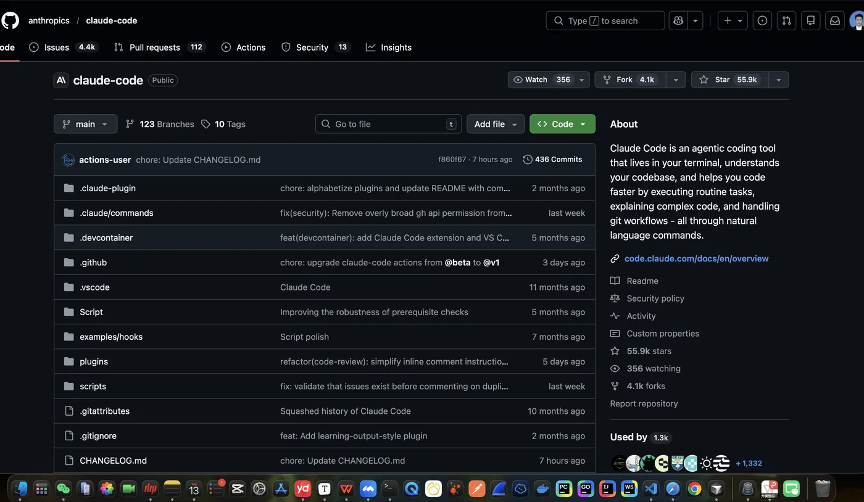Open pull requests icon in top header
This screenshot has height=502, width=864.
[x=786, y=20]
